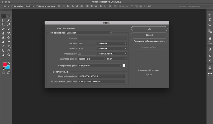Screen dimensions: 213x124
Task: Open the Paragraph panel icon
Action: coord(210,61)
